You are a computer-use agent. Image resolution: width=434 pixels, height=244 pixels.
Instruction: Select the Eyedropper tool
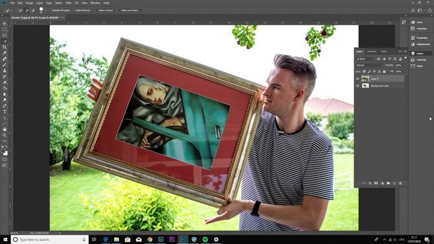(4, 53)
